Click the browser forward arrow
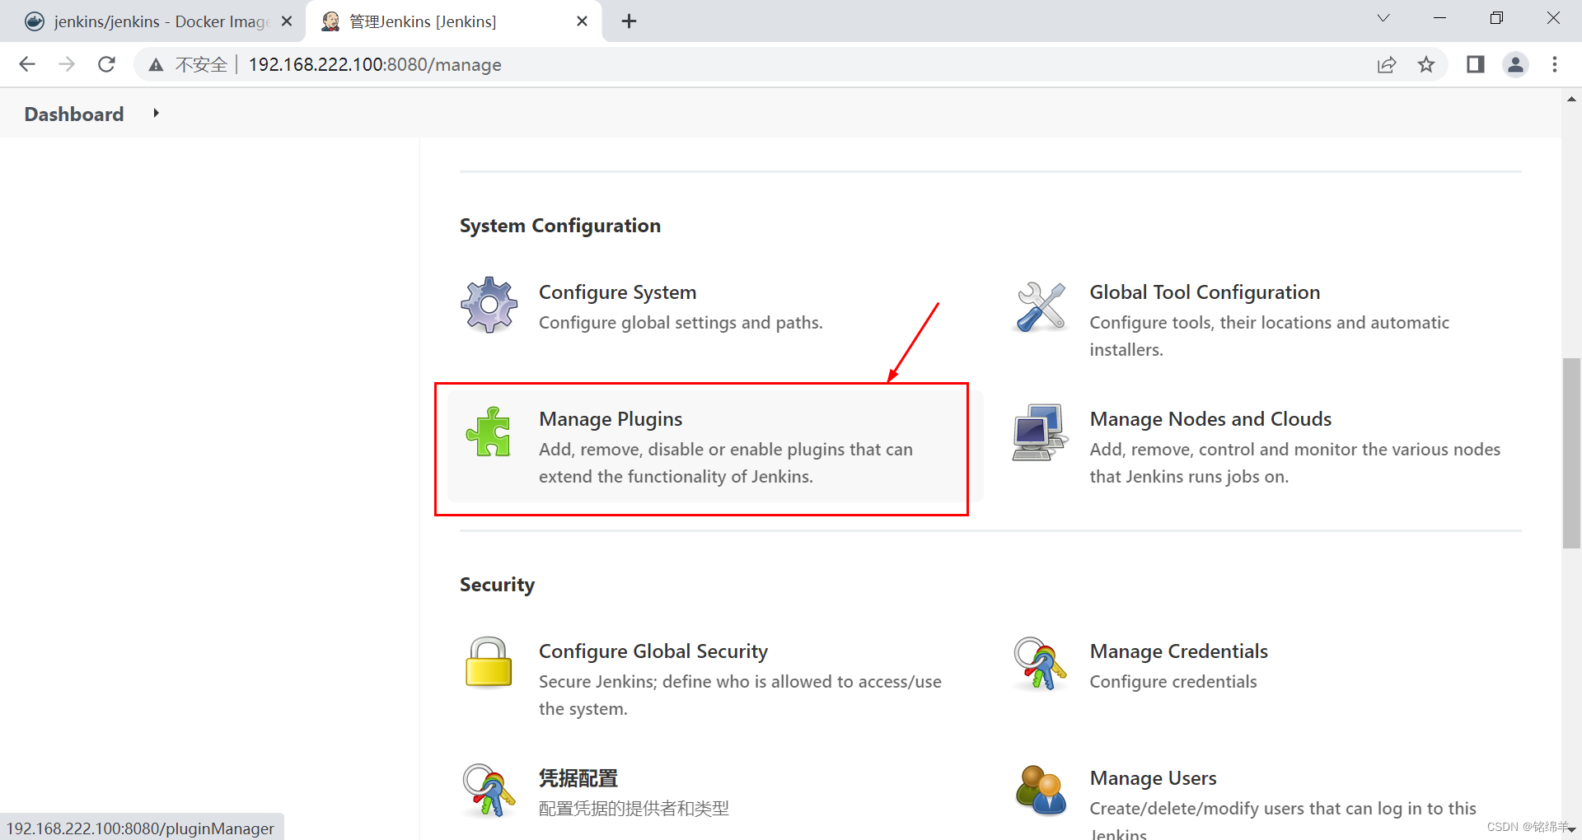This screenshot has width=1582, height=840. pos(67,64)
